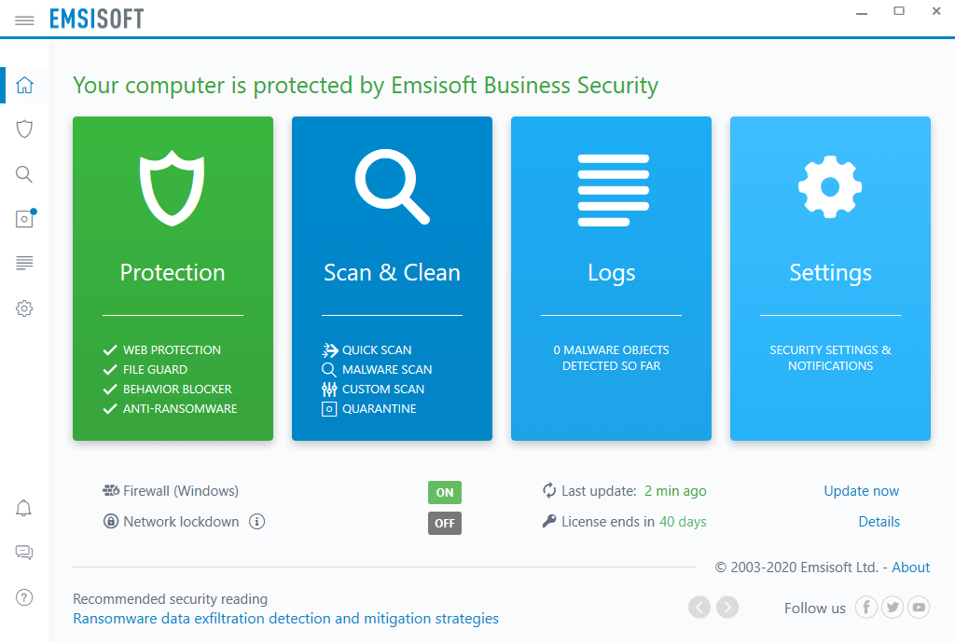The image size is (955, 643).
Task: Open the Settings tile
Action: coord(830,278)
